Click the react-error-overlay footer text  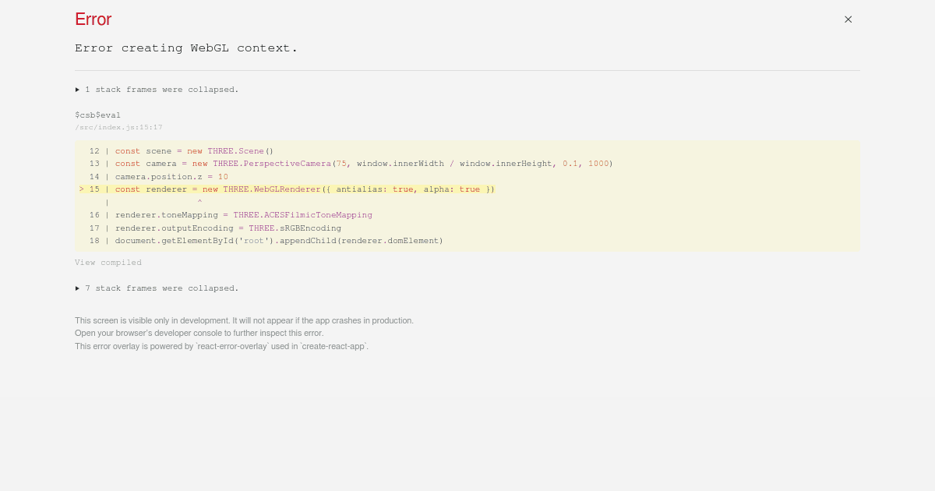(222, 346)
